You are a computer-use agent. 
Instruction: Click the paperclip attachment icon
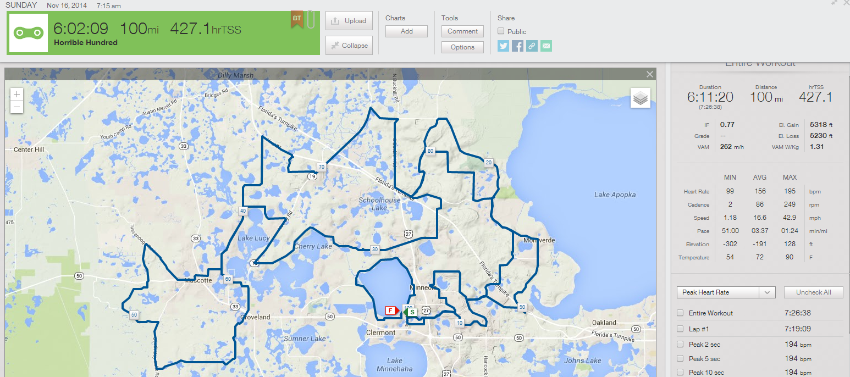[311, 20]
